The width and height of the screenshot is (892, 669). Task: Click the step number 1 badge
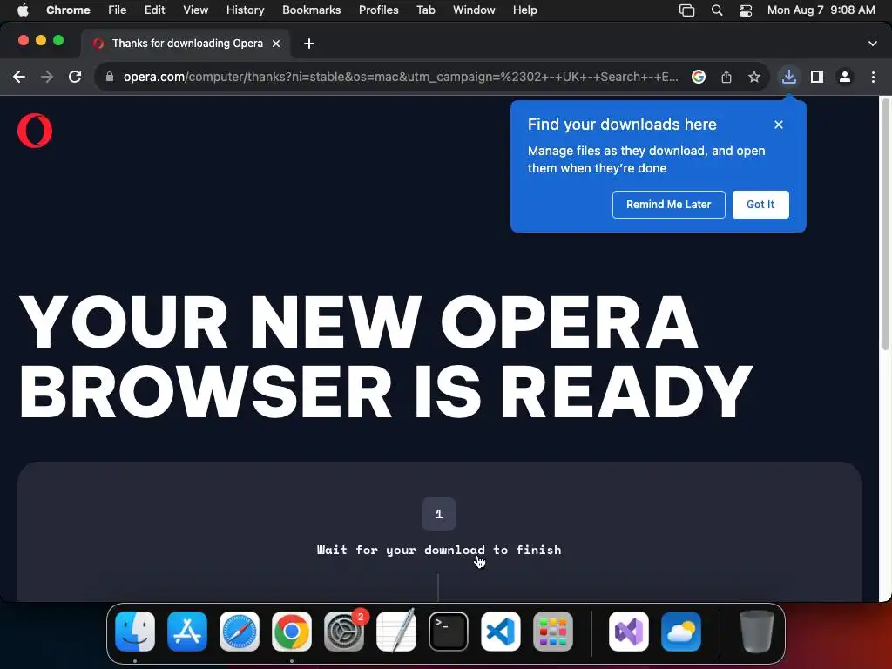click(439, 514)
